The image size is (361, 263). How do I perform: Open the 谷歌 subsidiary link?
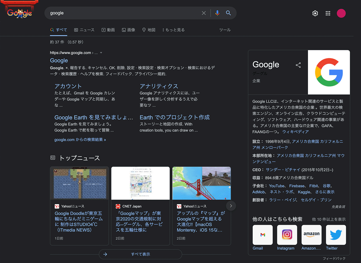tap(327, 186)
